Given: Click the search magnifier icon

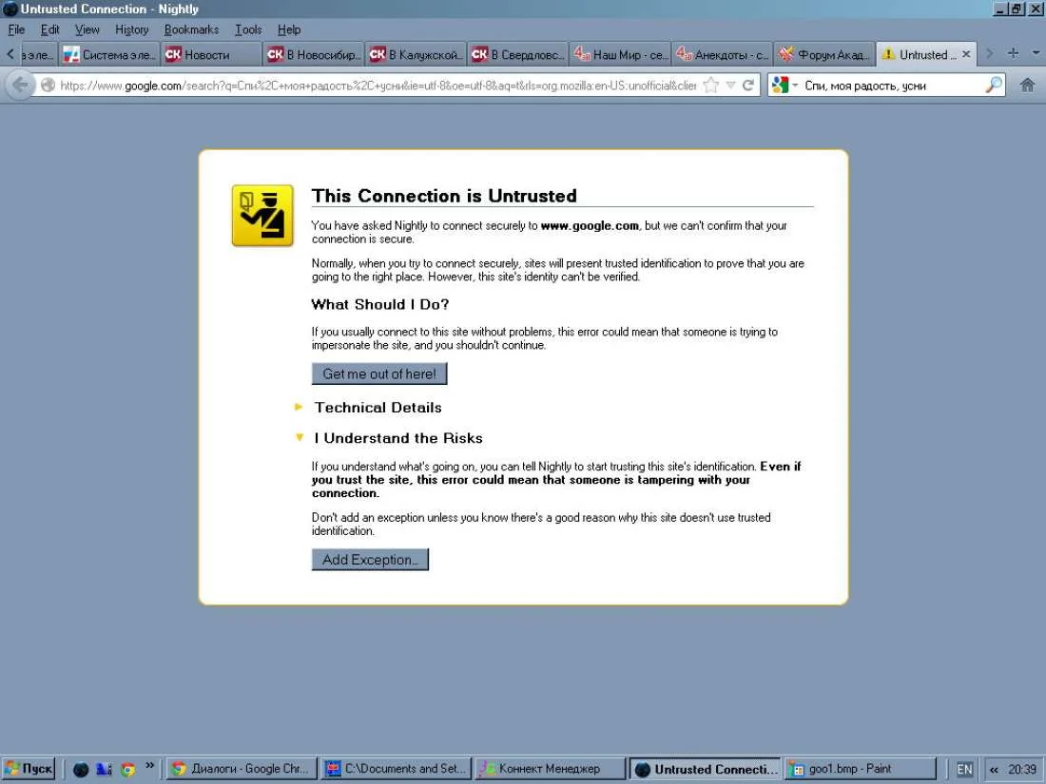Looking at the screenshot, I should (x=994, y=85).
